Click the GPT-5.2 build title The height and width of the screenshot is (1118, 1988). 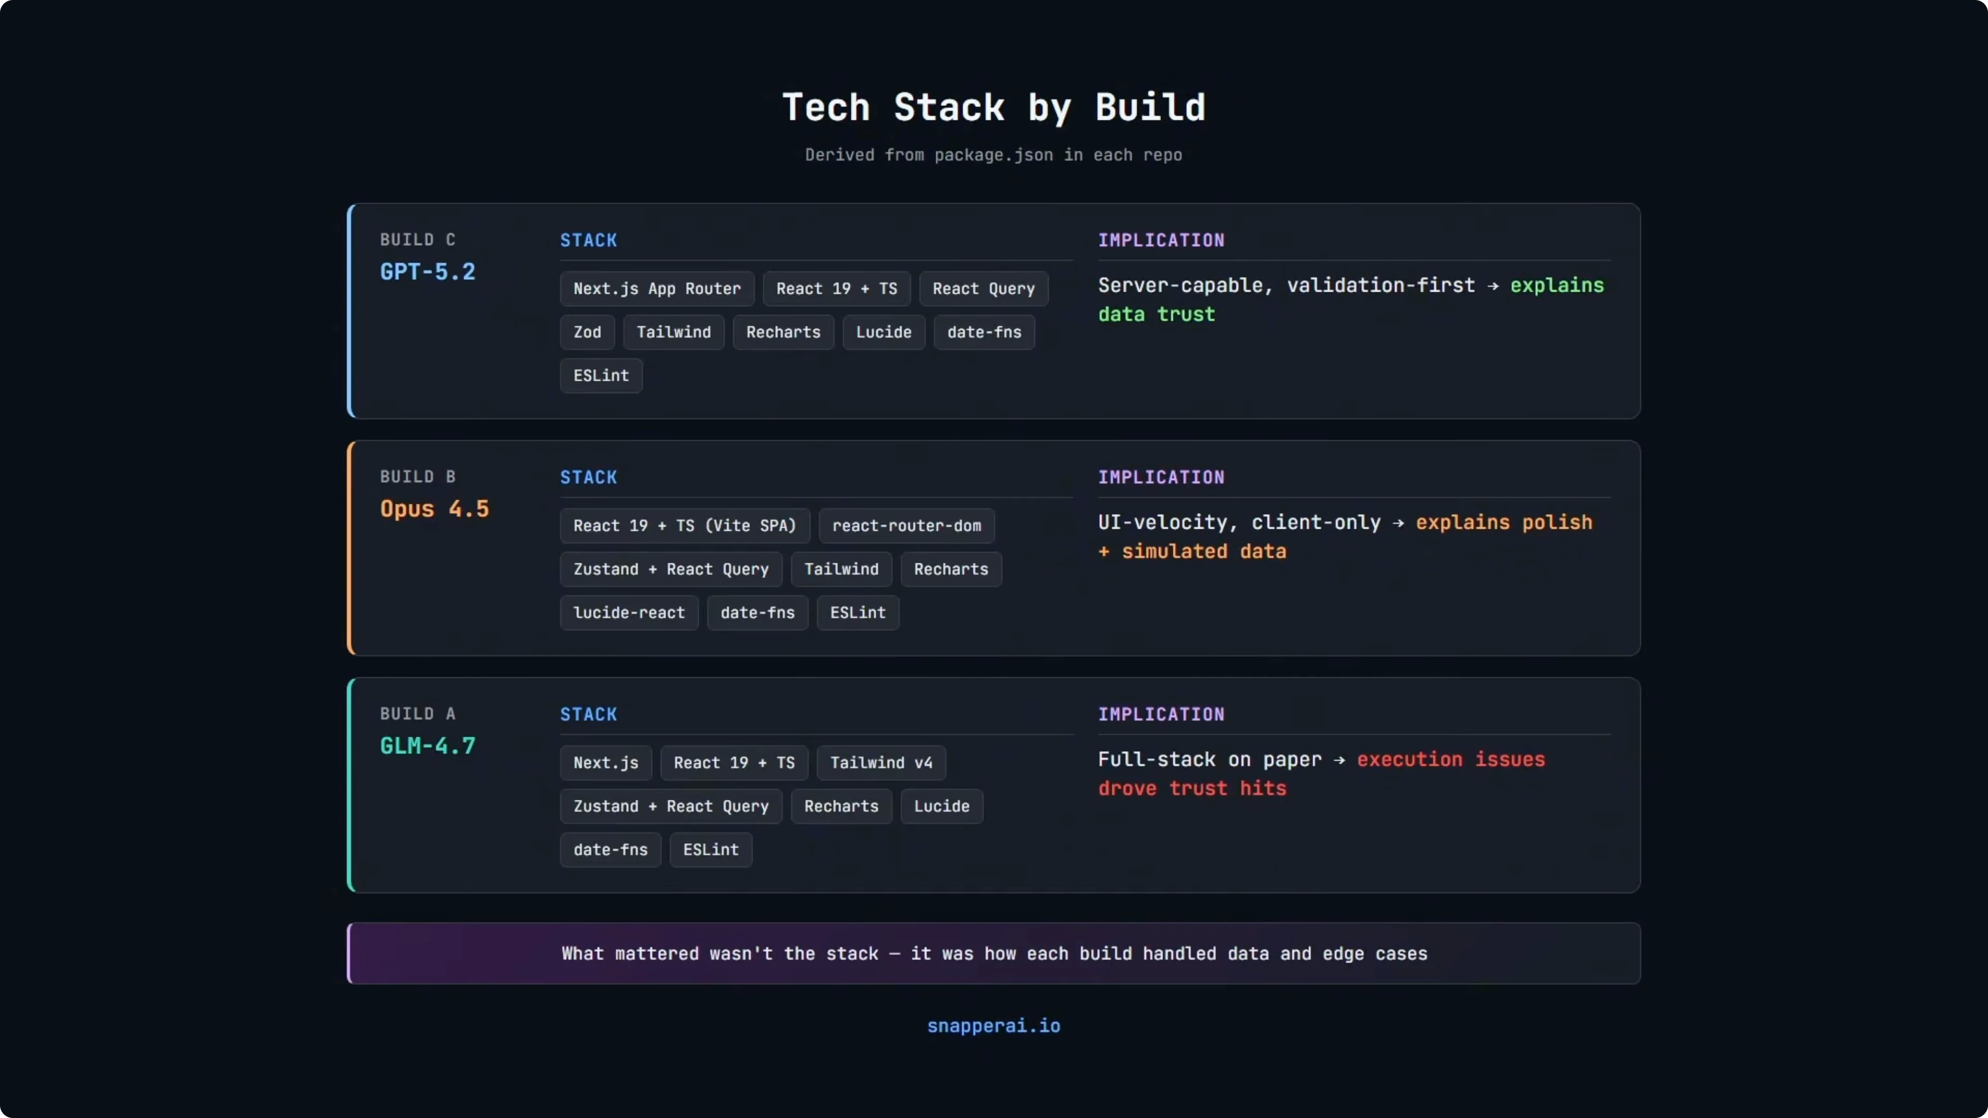pos(427,272)
